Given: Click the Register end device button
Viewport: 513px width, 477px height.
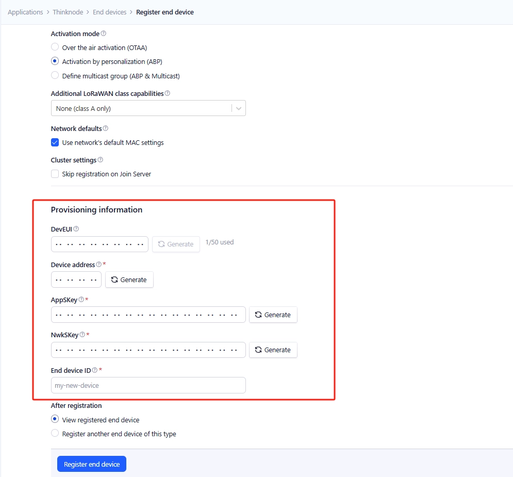Looking at the screenshot, I should point(92,464).
